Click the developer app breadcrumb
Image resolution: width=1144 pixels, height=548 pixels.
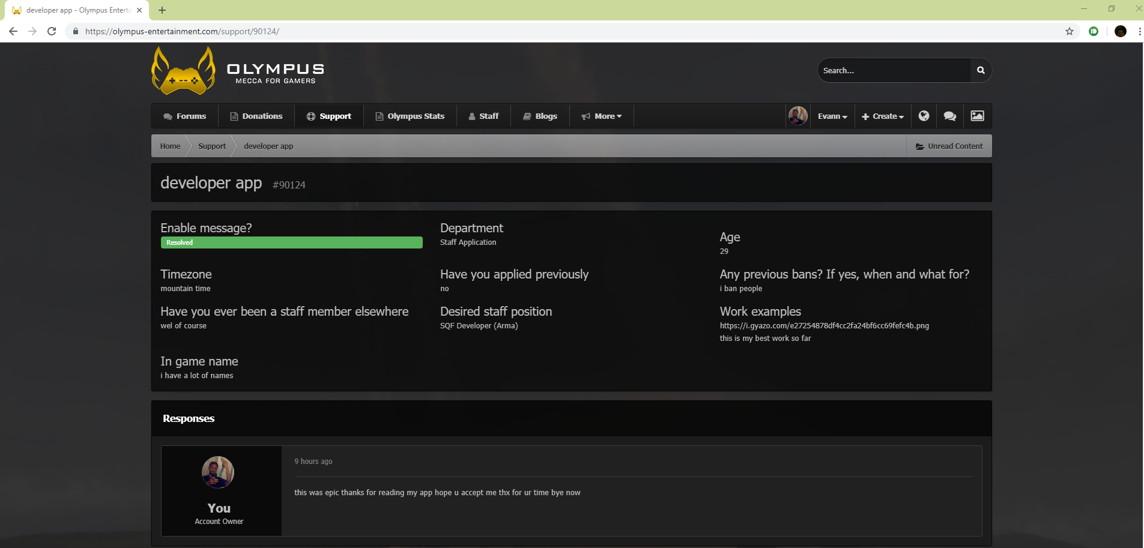pyautogui.click(x=268, y=146)
